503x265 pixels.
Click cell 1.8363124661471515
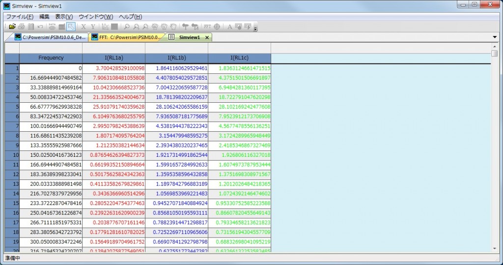[x=239, y=68]
